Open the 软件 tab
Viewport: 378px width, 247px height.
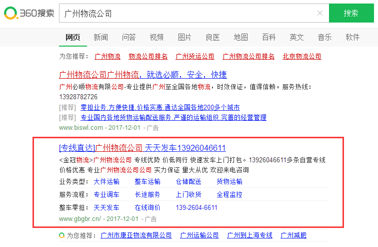coord(352,37)
